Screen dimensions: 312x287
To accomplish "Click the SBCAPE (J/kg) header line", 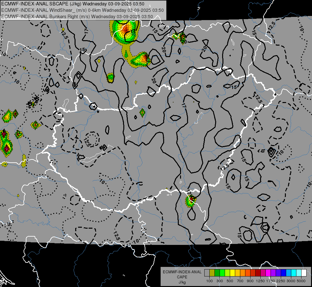I will pyautogui.click(x=73, y=4).
